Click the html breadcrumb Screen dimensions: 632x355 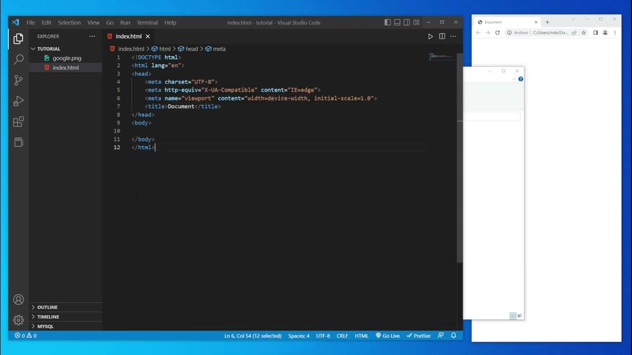click(x=161, y=49)
